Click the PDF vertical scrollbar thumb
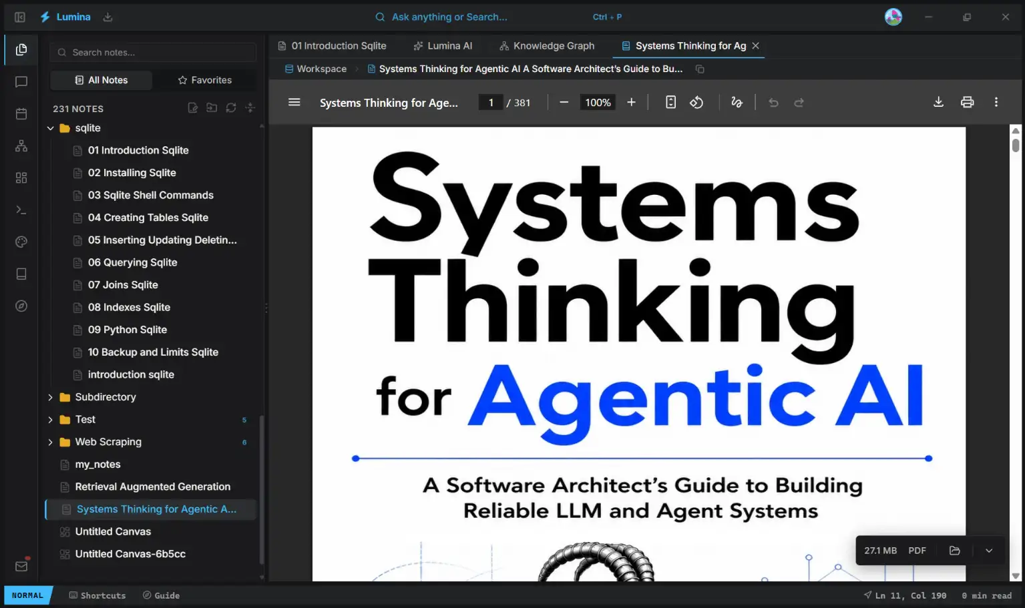Screen dimensions: 1025x608 pyautogui.click(x=1015, y=145)
